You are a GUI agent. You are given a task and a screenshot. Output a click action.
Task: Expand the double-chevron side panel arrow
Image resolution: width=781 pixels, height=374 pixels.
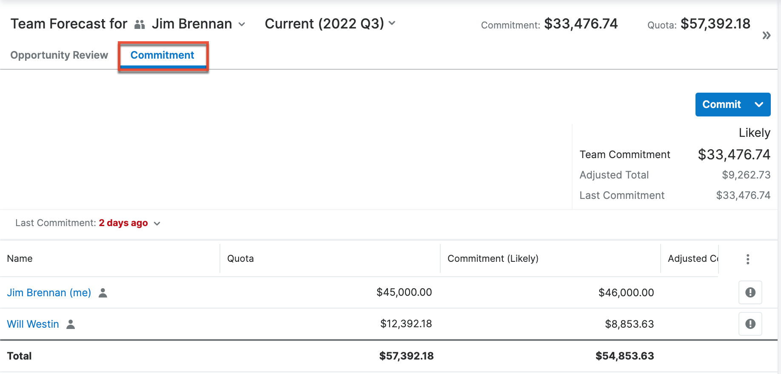tap(767, 35)
